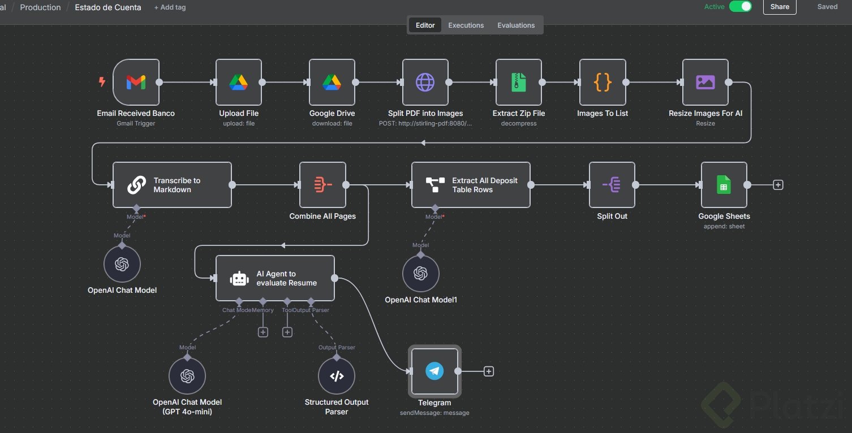Viewport: 852px width, 433px height.
Task: Click the Combine All Pages output connector
Action: [346, 185]
